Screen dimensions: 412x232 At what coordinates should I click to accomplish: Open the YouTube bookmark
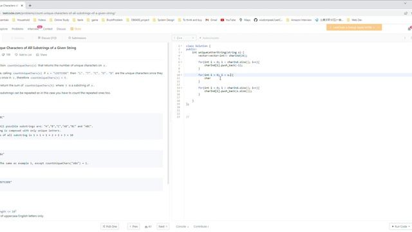coord(228,20)
